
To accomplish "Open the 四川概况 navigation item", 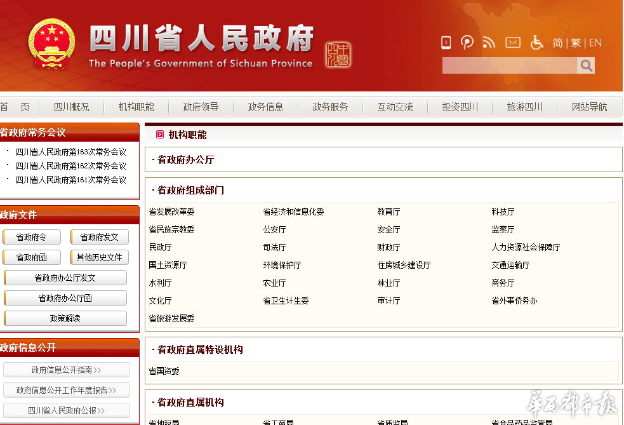I will coord(72,107).
